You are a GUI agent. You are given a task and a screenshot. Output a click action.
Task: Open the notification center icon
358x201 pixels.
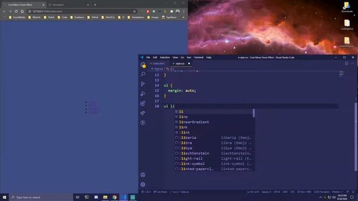(352, 197)
